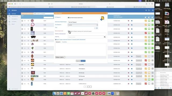Expand the ООО Везевир row arrow
Image resolution: width=172 pixels, height=96 pixels.
point(25,76)
